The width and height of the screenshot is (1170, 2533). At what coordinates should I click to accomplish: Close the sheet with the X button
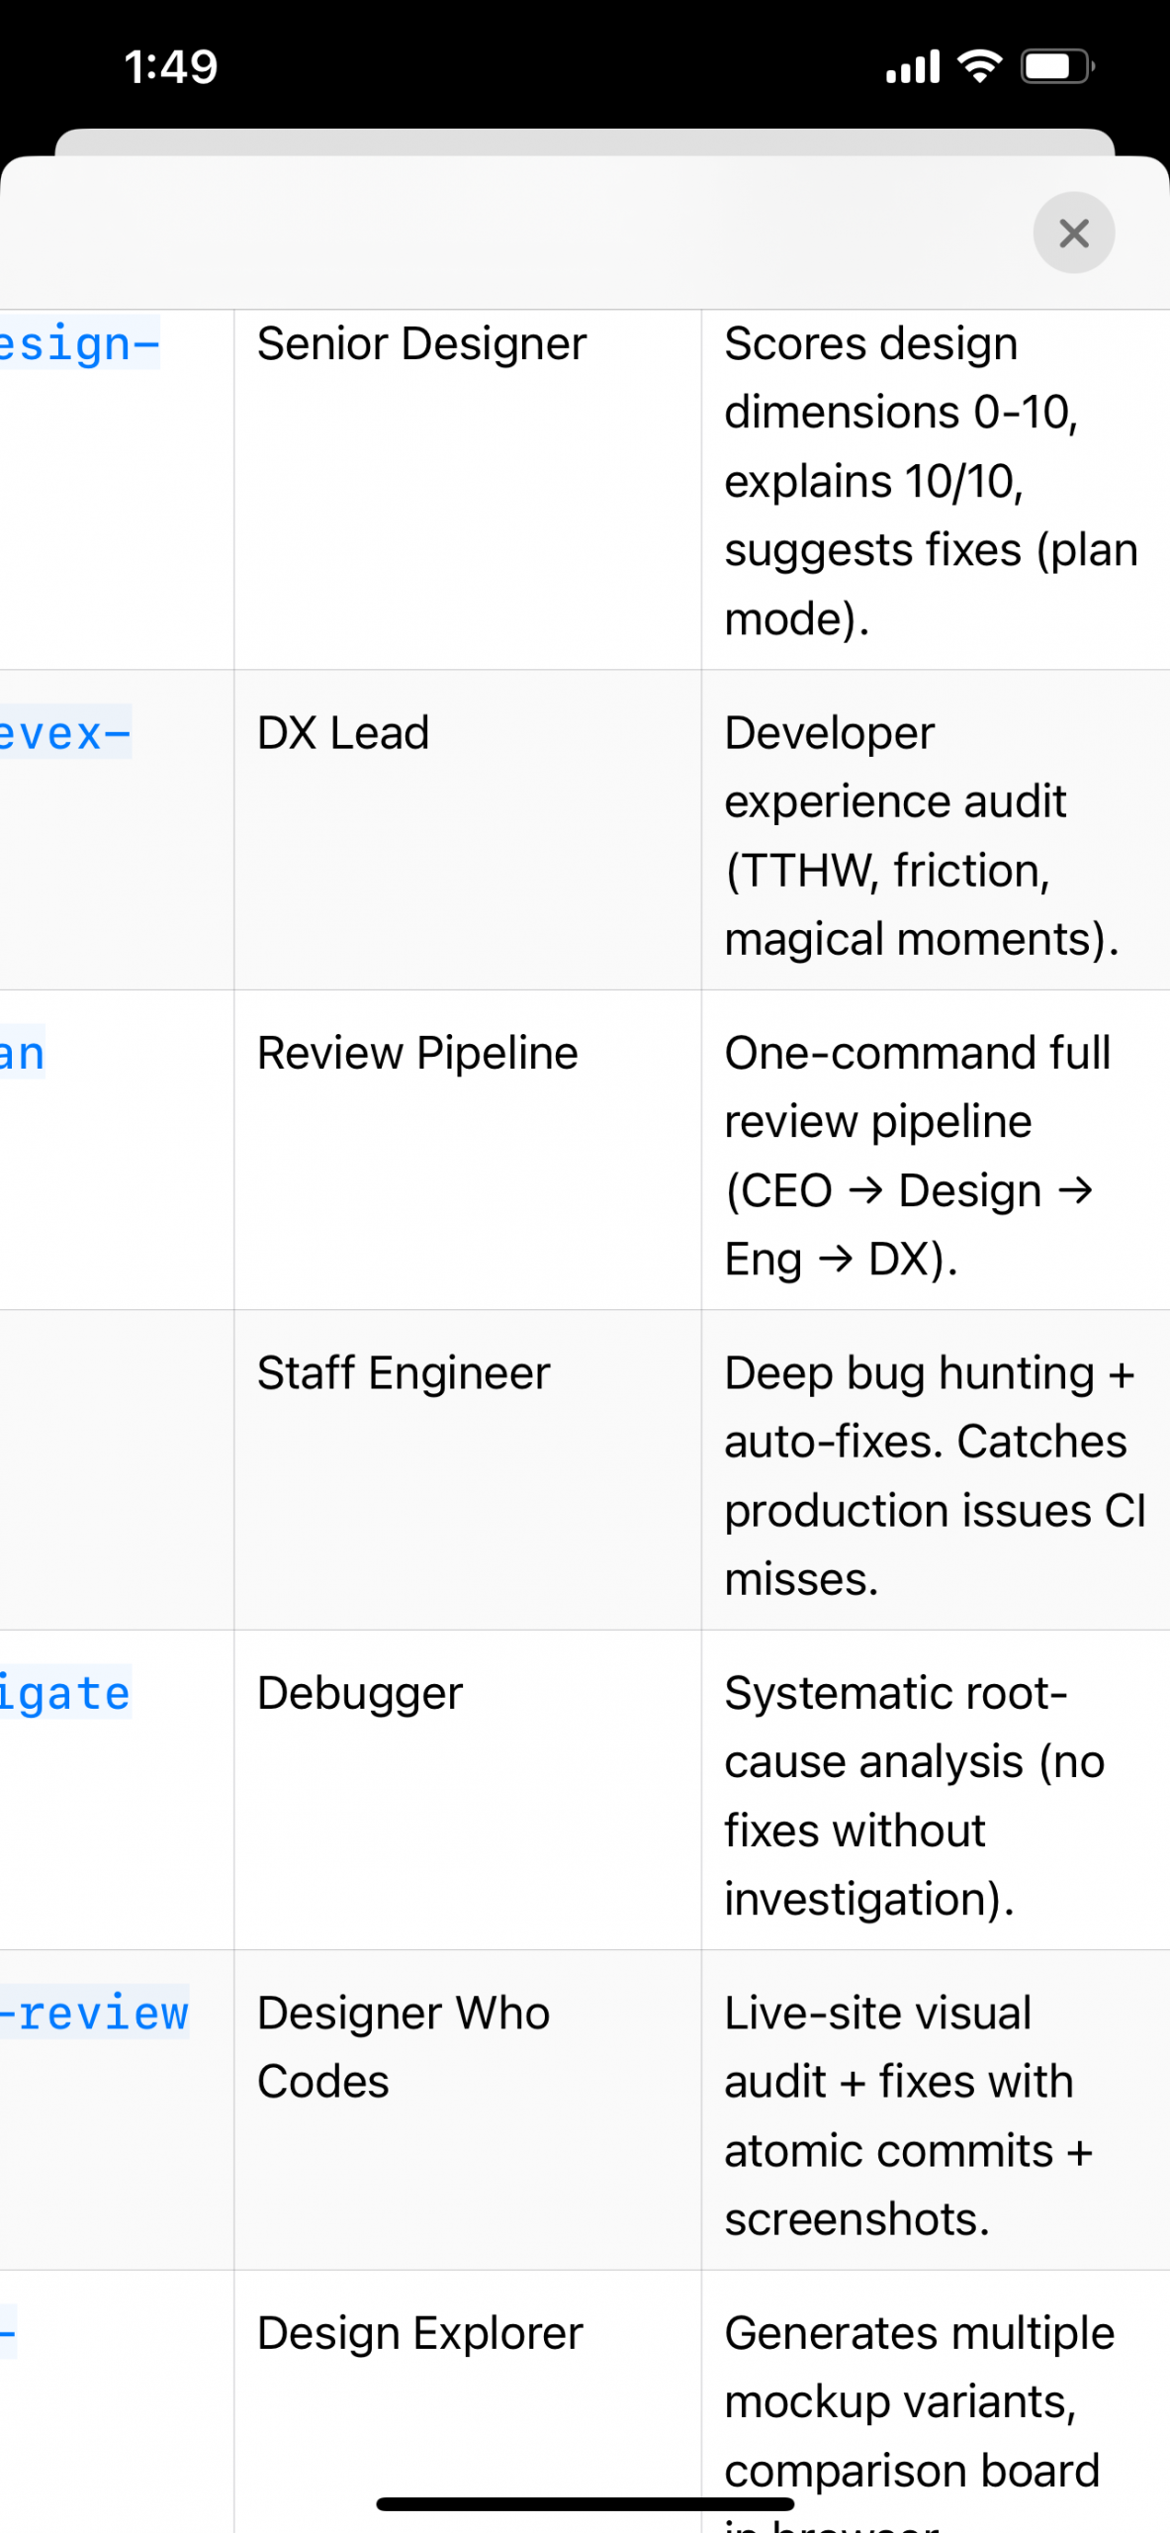pos(1073,234)
